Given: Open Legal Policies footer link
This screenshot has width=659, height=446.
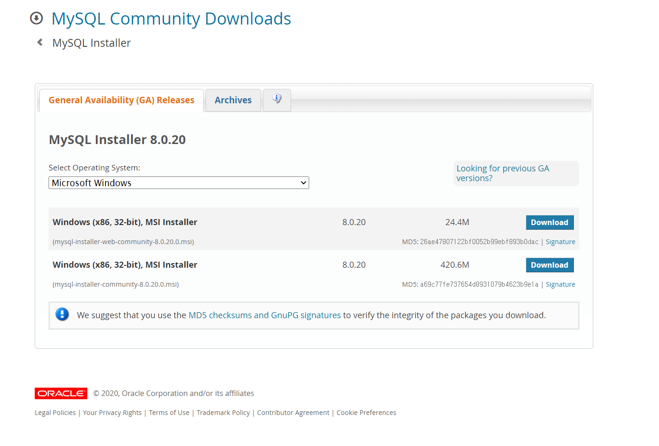Looking at the screenshot, I should pyautogui.click(x=55, y=413).
